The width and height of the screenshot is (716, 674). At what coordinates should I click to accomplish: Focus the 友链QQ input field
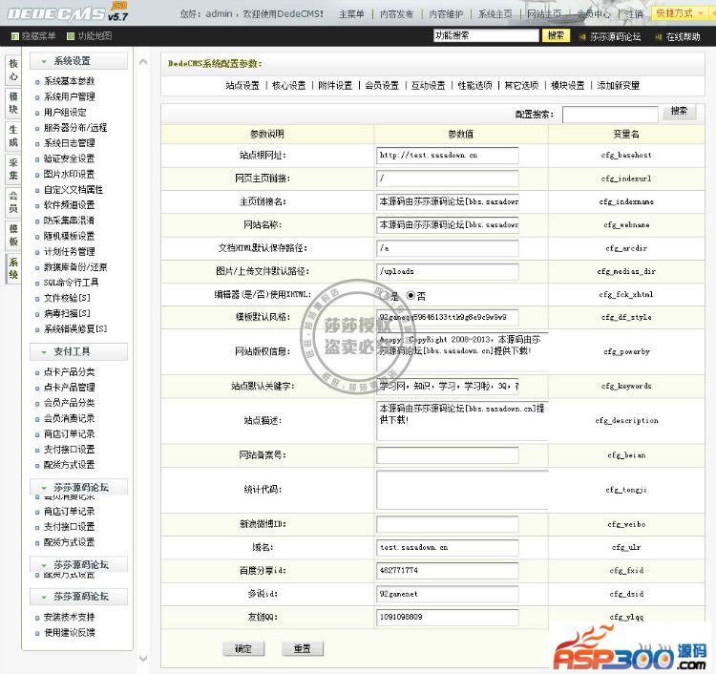pyautogui.click(x=448, y=617)
